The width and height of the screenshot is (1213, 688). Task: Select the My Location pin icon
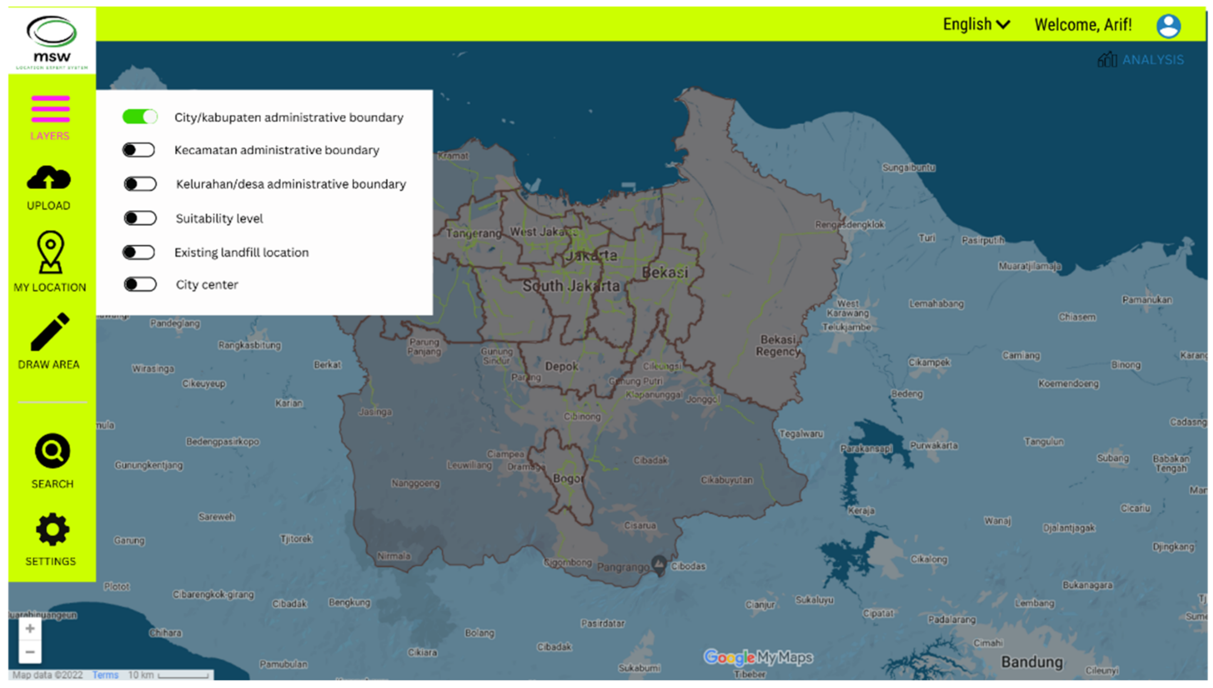tap(50, 252)
